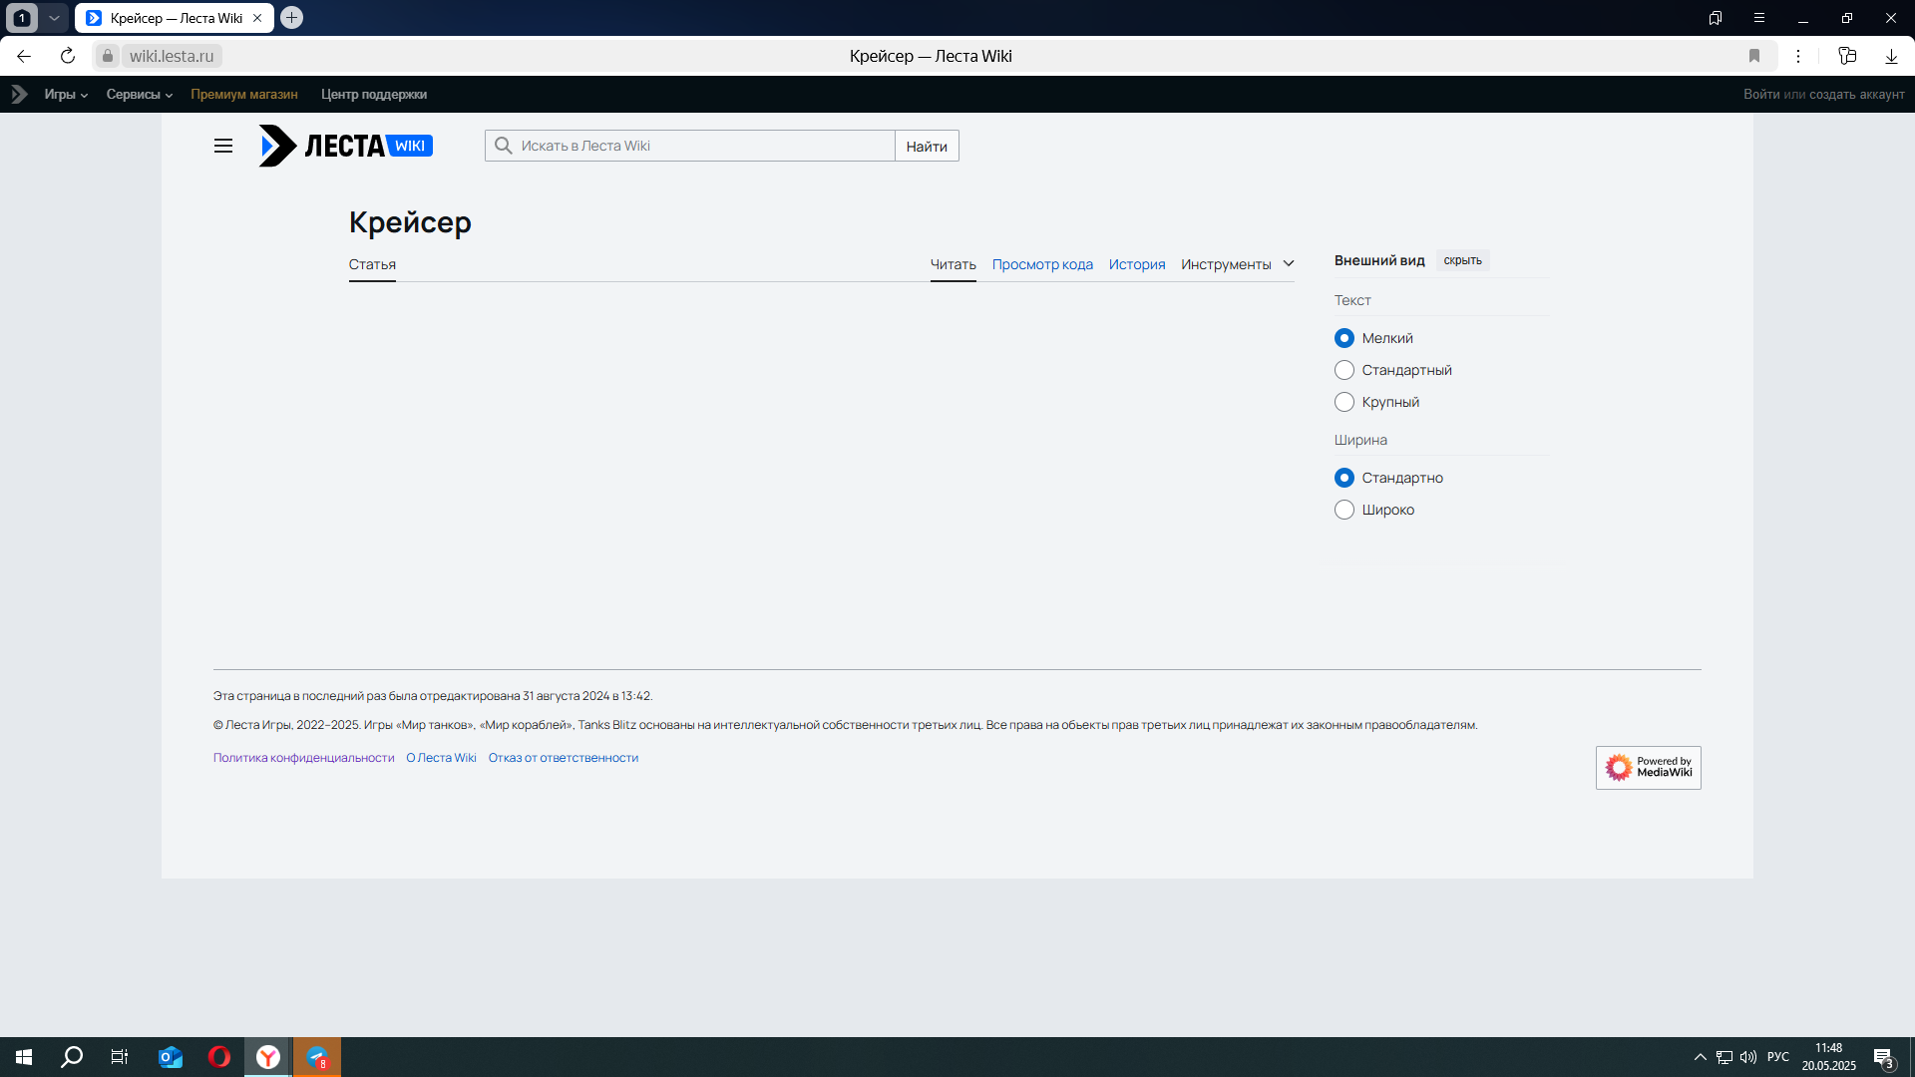Click the lock site-info icon
Image resolution: width=1915 pixels, height=1077 pixels.
[x=108, y=56]
